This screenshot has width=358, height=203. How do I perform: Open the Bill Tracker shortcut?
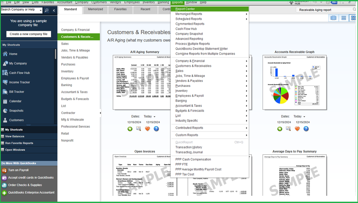[17, 92]
